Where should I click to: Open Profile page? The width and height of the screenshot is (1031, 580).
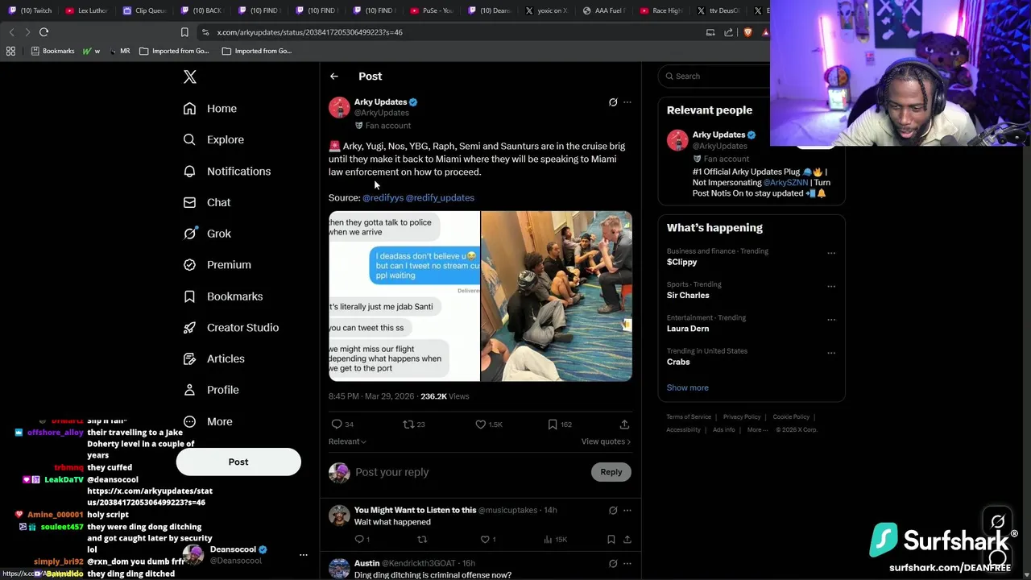click(x=210, y=390)
